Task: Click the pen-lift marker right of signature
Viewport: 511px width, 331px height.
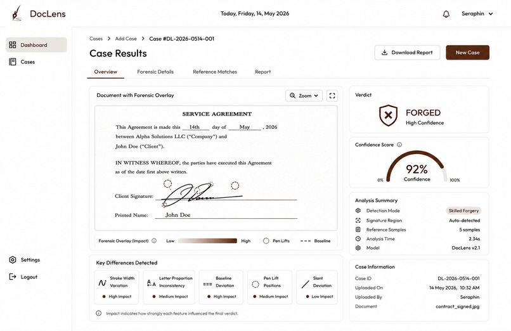Action: pos(235,186)
